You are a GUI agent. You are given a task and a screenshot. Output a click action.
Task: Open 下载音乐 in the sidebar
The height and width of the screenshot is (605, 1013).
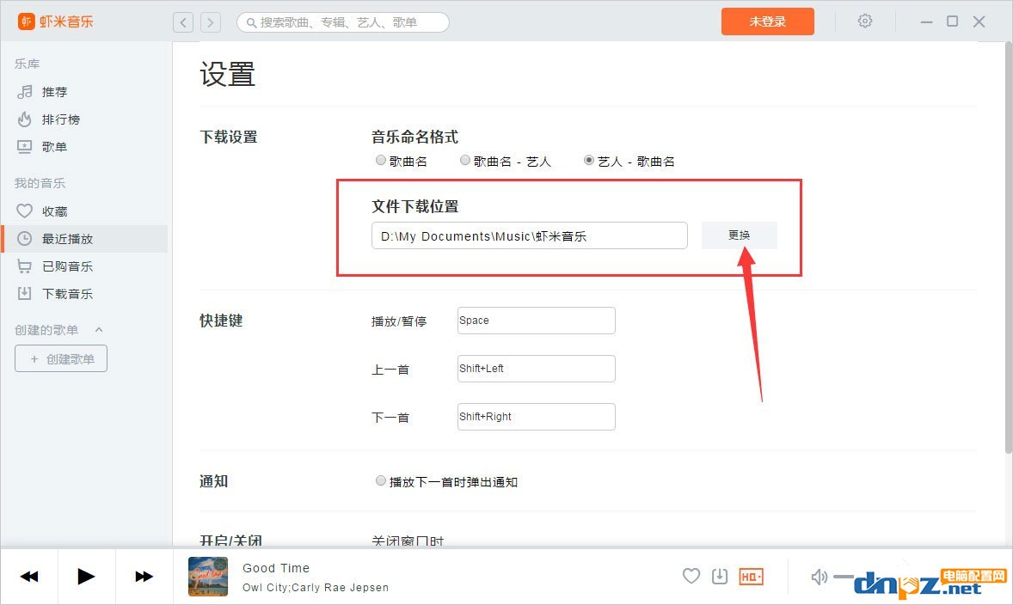click(67, 294)
